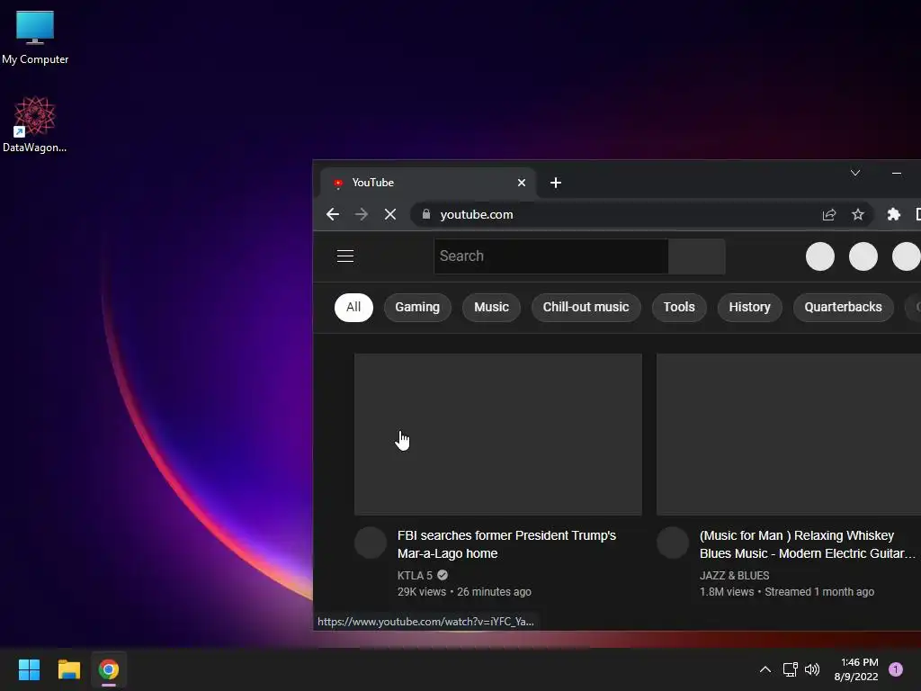Close the YouTube browser tab

521,183
